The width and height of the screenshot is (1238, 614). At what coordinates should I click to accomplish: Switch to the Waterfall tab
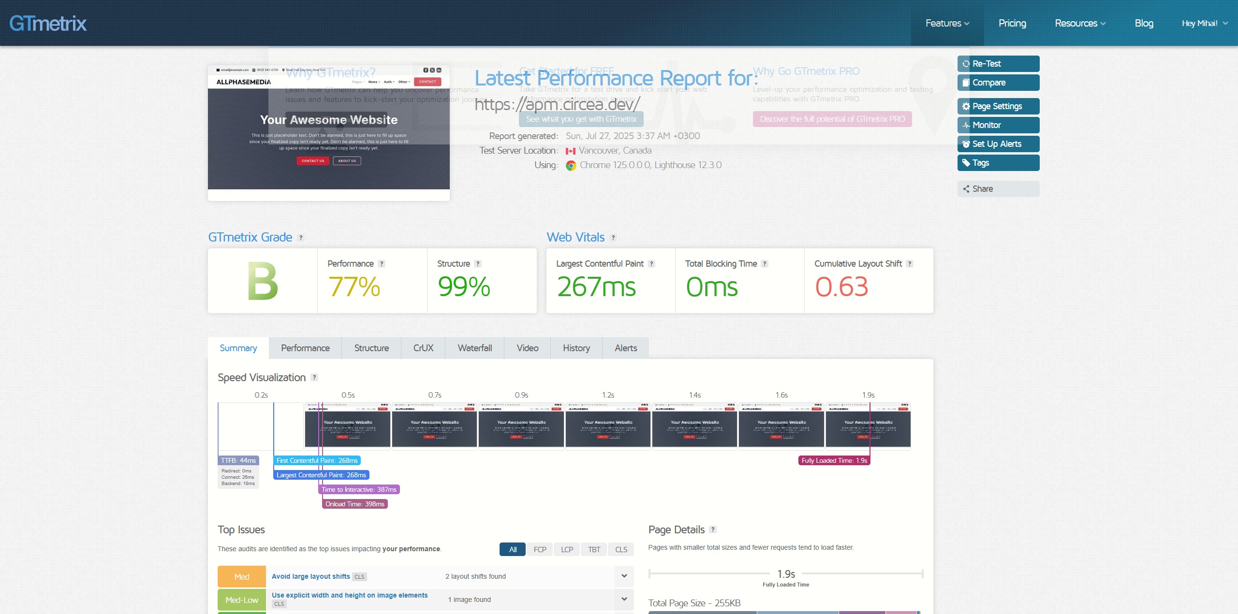[474, 348]
